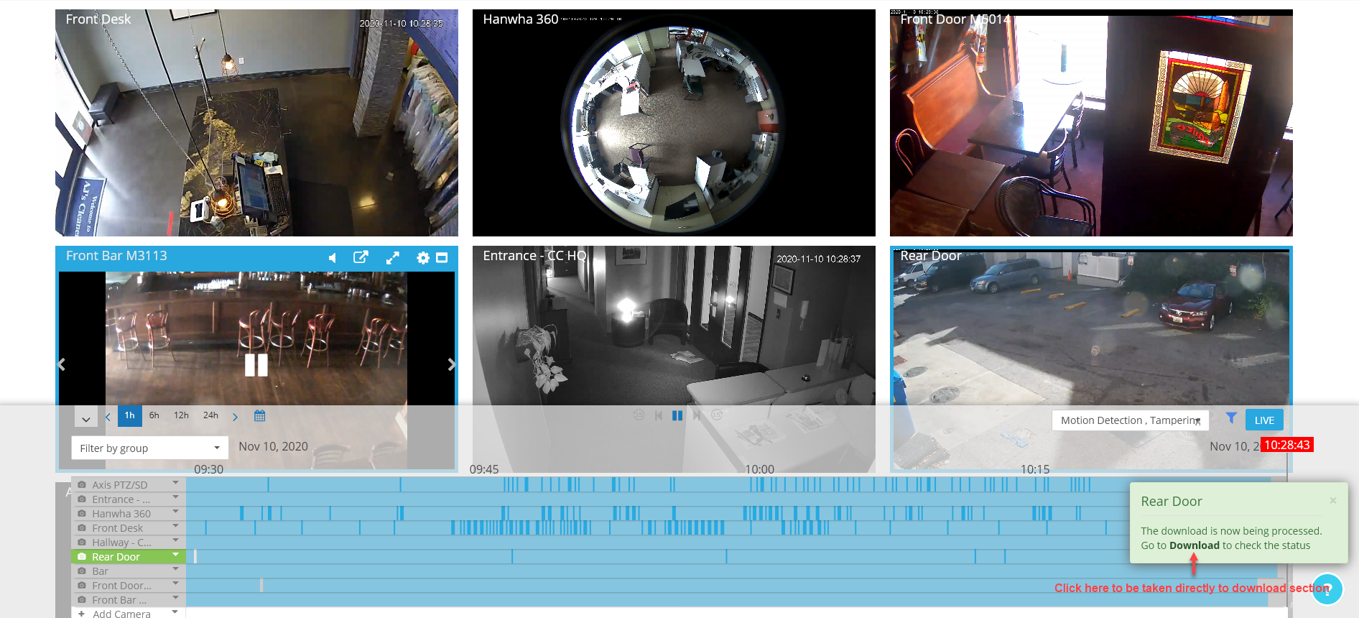
Task: Close the Rear Door notification
Action: pos(1333,500)
